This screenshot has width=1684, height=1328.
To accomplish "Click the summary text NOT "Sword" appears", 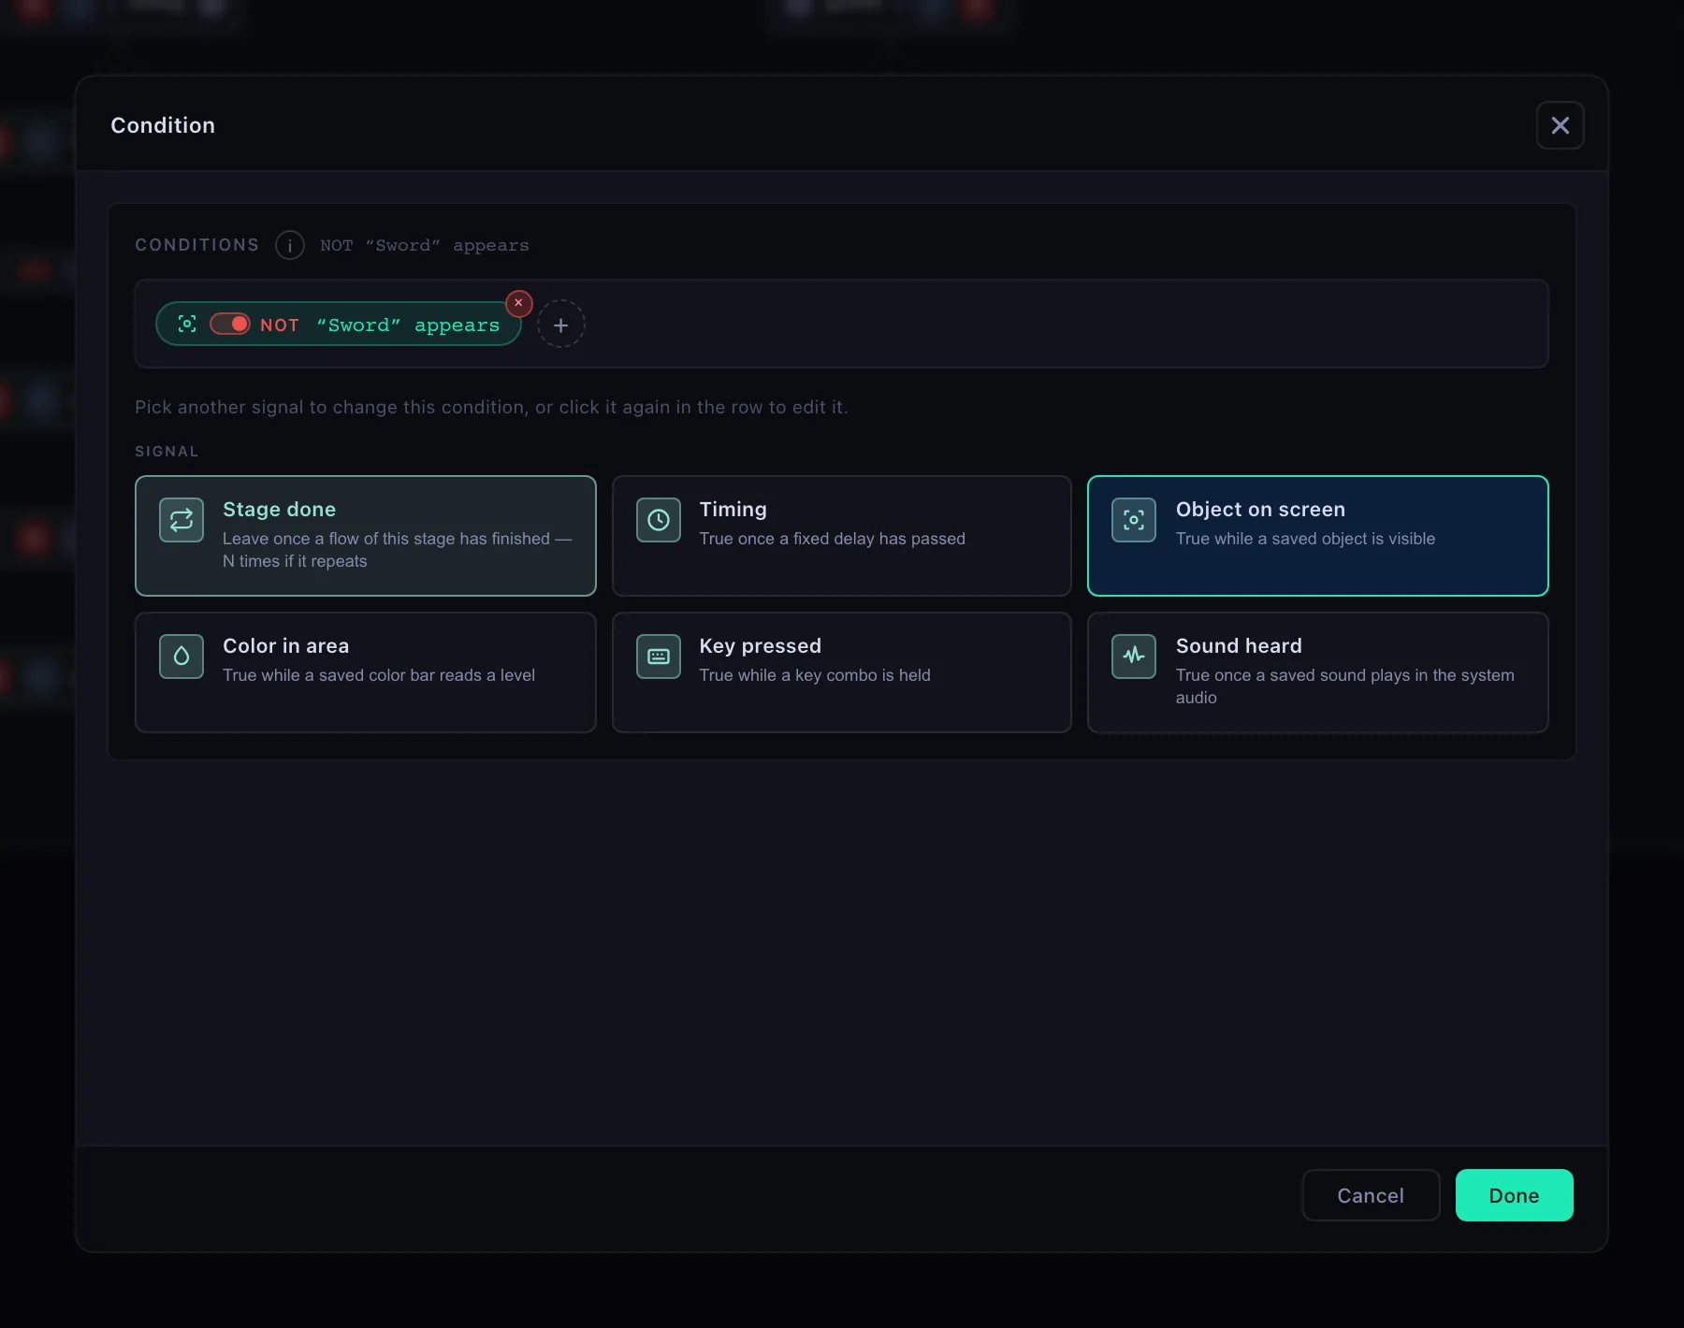I will (x=425, y=245).
